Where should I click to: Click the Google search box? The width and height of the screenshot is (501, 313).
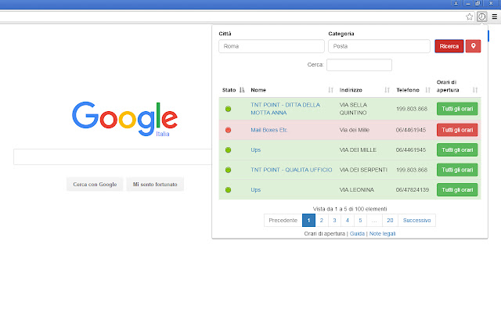[x=113, y=156]
